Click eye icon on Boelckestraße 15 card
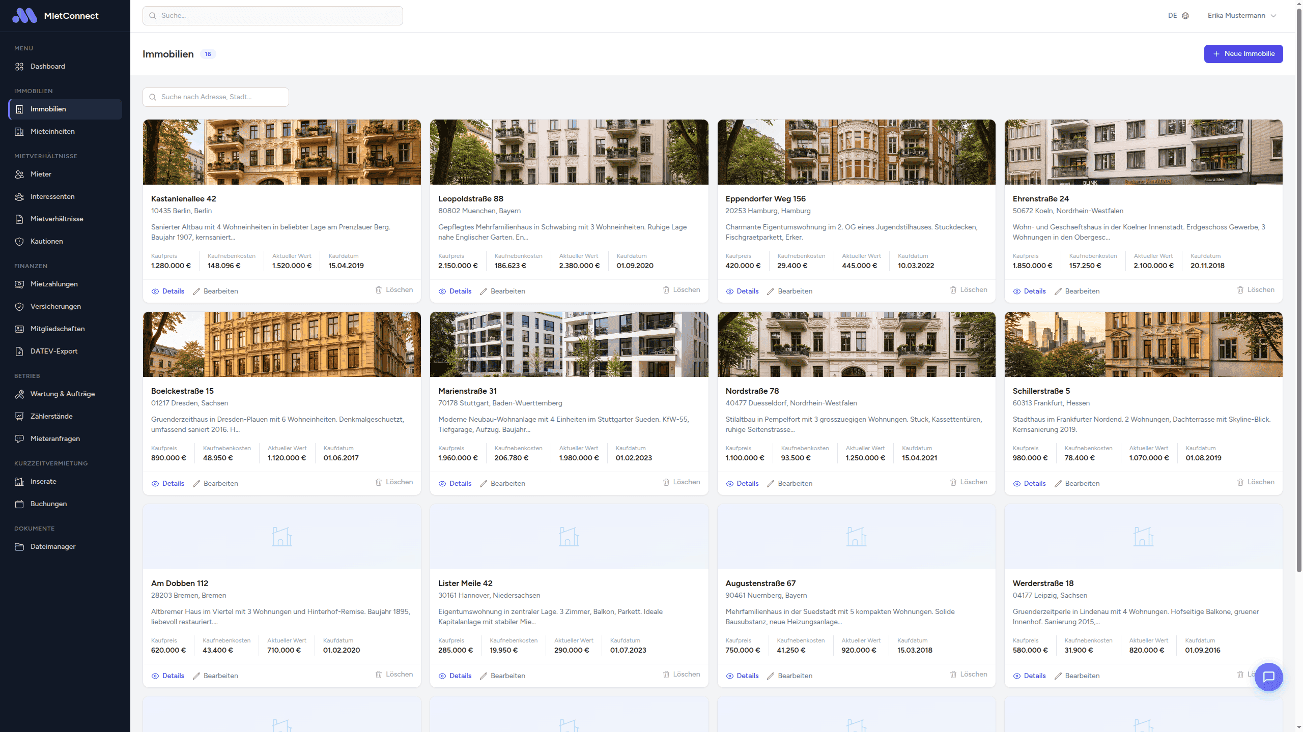Screen dimensions: 1303x732 (x=155, y=484)
